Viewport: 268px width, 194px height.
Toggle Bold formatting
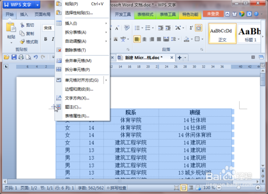coord(46,39)
